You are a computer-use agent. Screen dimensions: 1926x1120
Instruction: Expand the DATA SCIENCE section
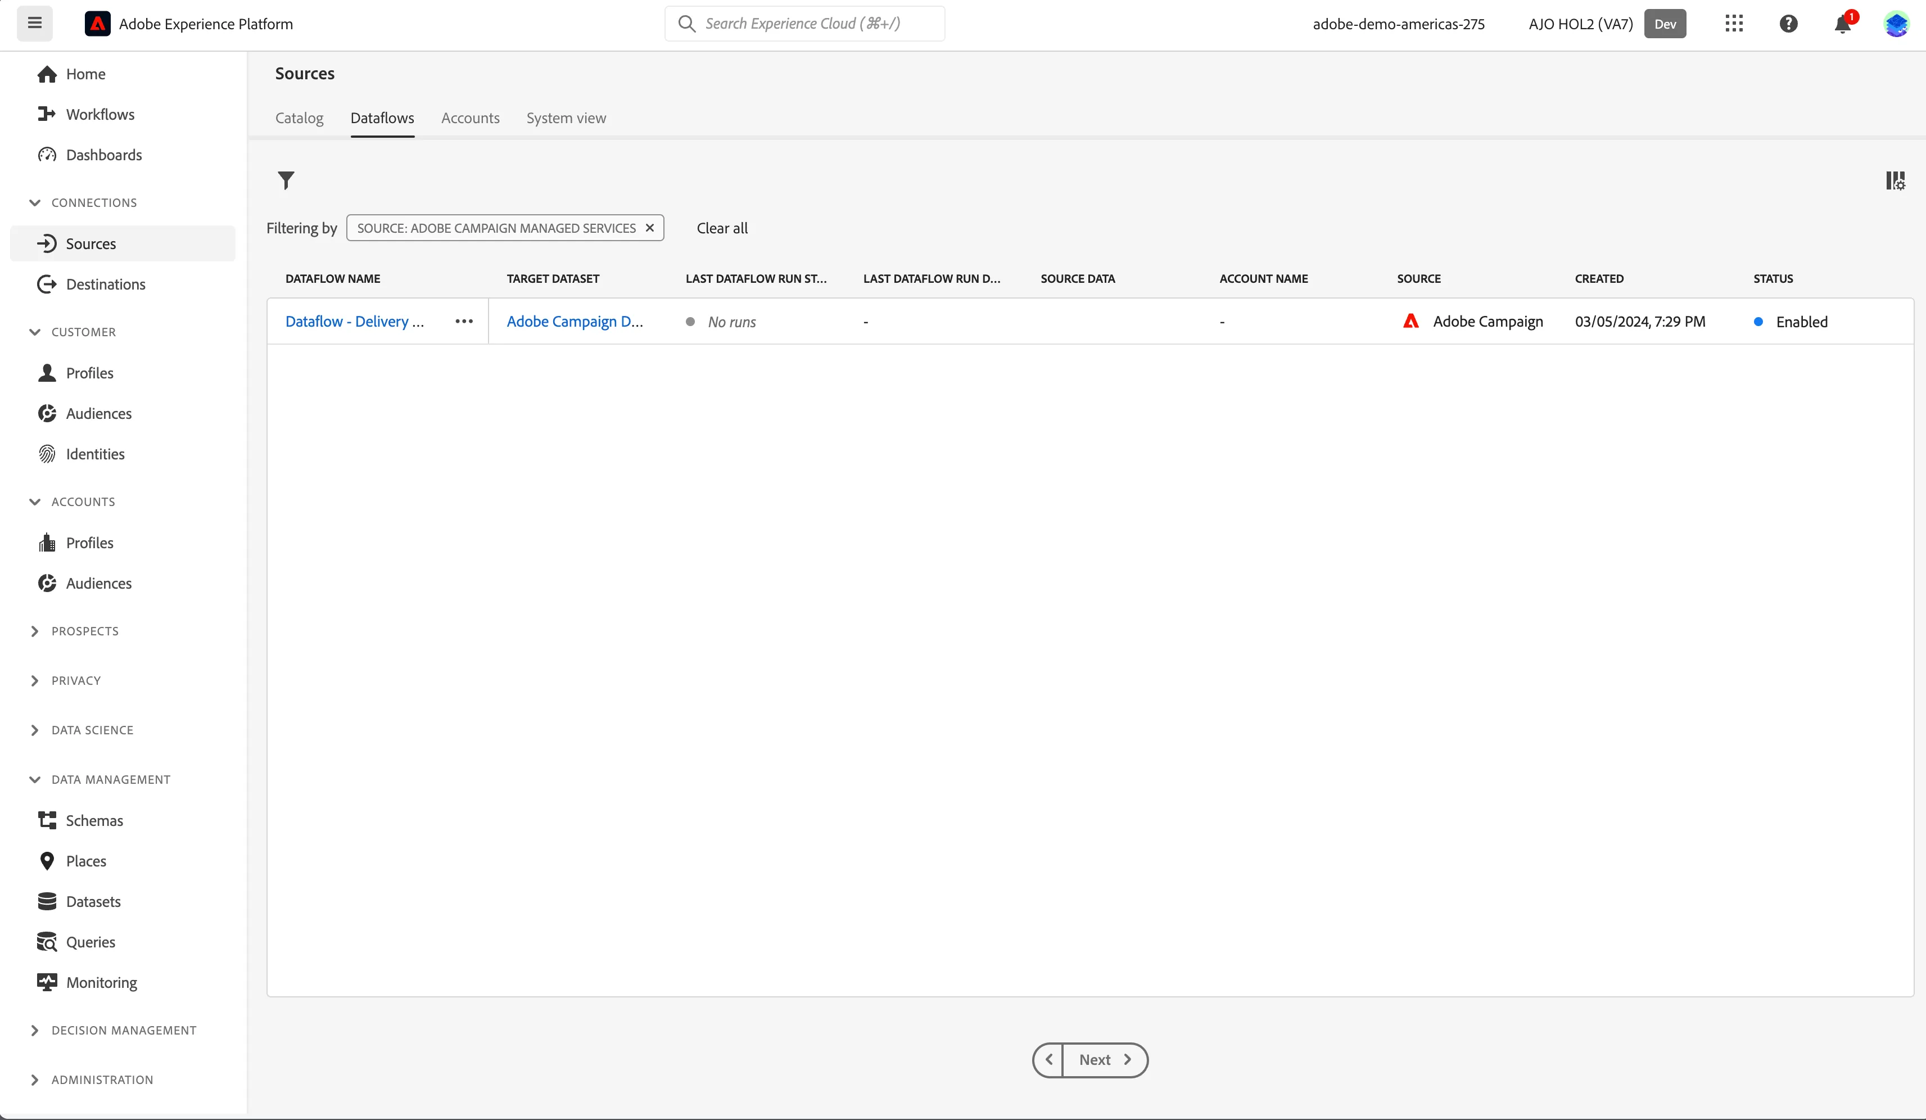[x=81, y=730]
